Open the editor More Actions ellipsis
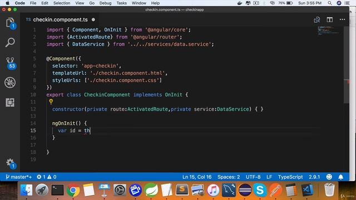 (x=343, y=20)
